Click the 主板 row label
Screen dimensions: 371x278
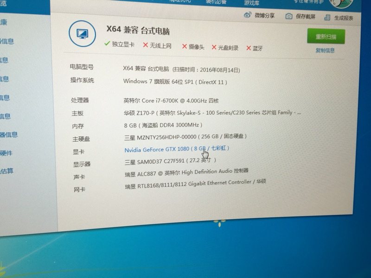(x=77, y=114)
